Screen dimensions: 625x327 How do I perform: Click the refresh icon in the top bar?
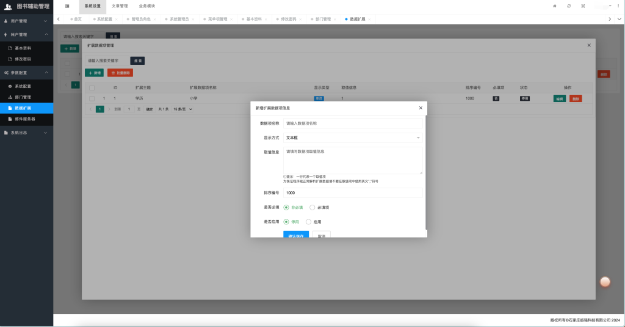569,6
